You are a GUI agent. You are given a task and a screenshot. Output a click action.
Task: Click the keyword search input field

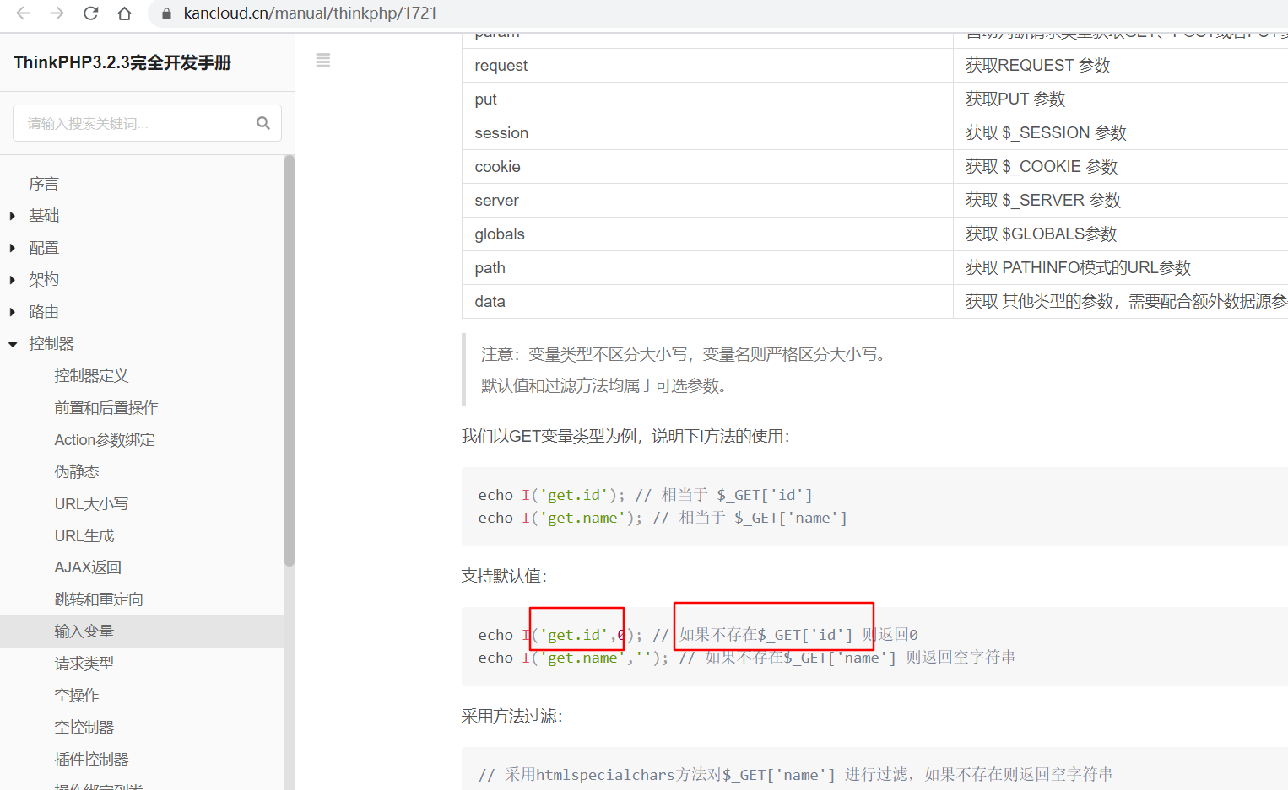[x=147, y=123]
